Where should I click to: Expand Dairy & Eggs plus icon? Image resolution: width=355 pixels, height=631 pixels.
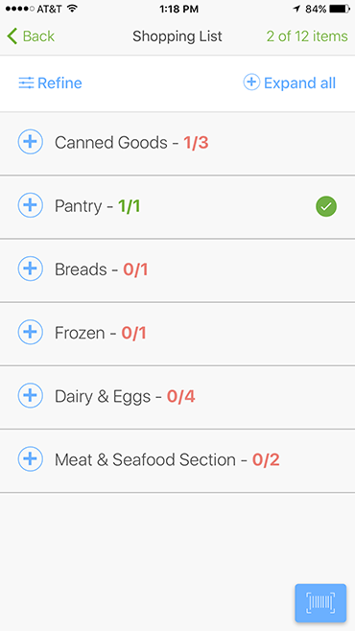(x=30, y=396)
